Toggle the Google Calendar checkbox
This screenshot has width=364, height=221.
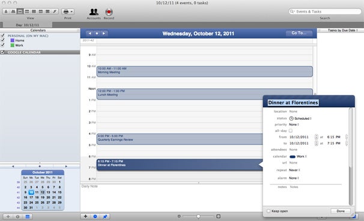tap(2, 52)
